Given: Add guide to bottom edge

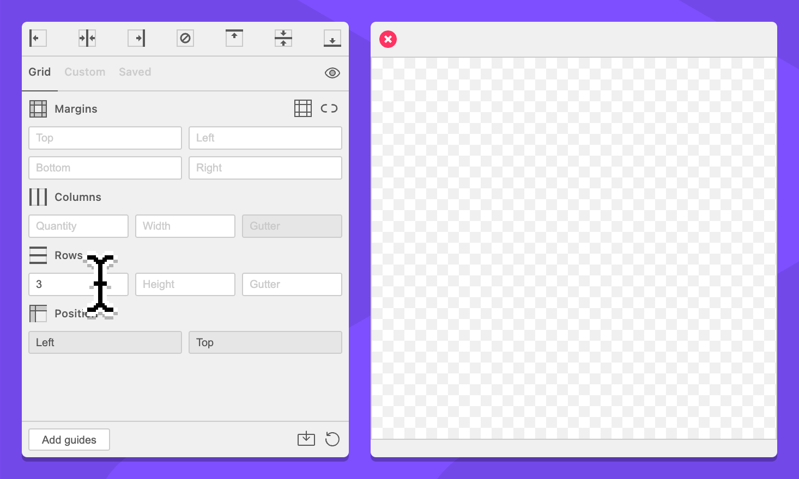Looking at the screenshot, I should pyautogui.click(x=332, y=38).
